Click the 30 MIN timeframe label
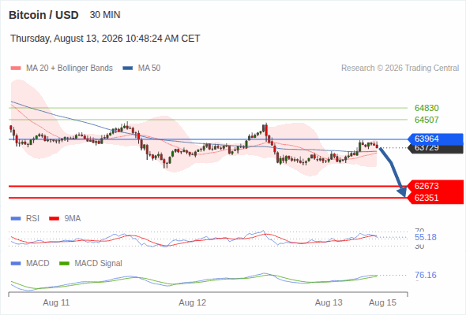 tap(105, 15)
